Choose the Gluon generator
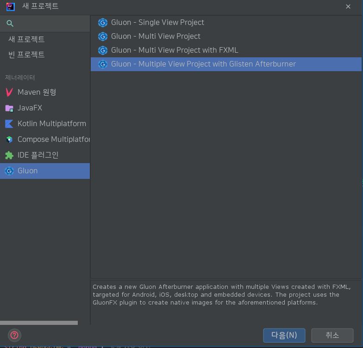Screen dimensions: 363x348 click(x=45, y=171)
